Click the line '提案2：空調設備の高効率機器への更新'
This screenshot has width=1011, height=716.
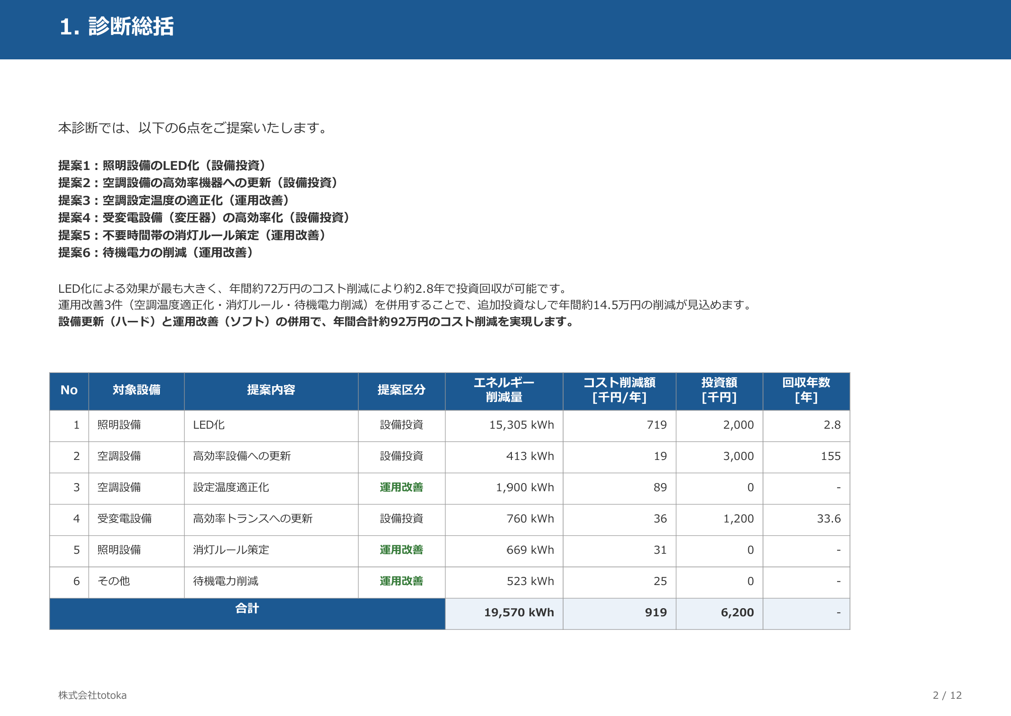pos(198,183)
